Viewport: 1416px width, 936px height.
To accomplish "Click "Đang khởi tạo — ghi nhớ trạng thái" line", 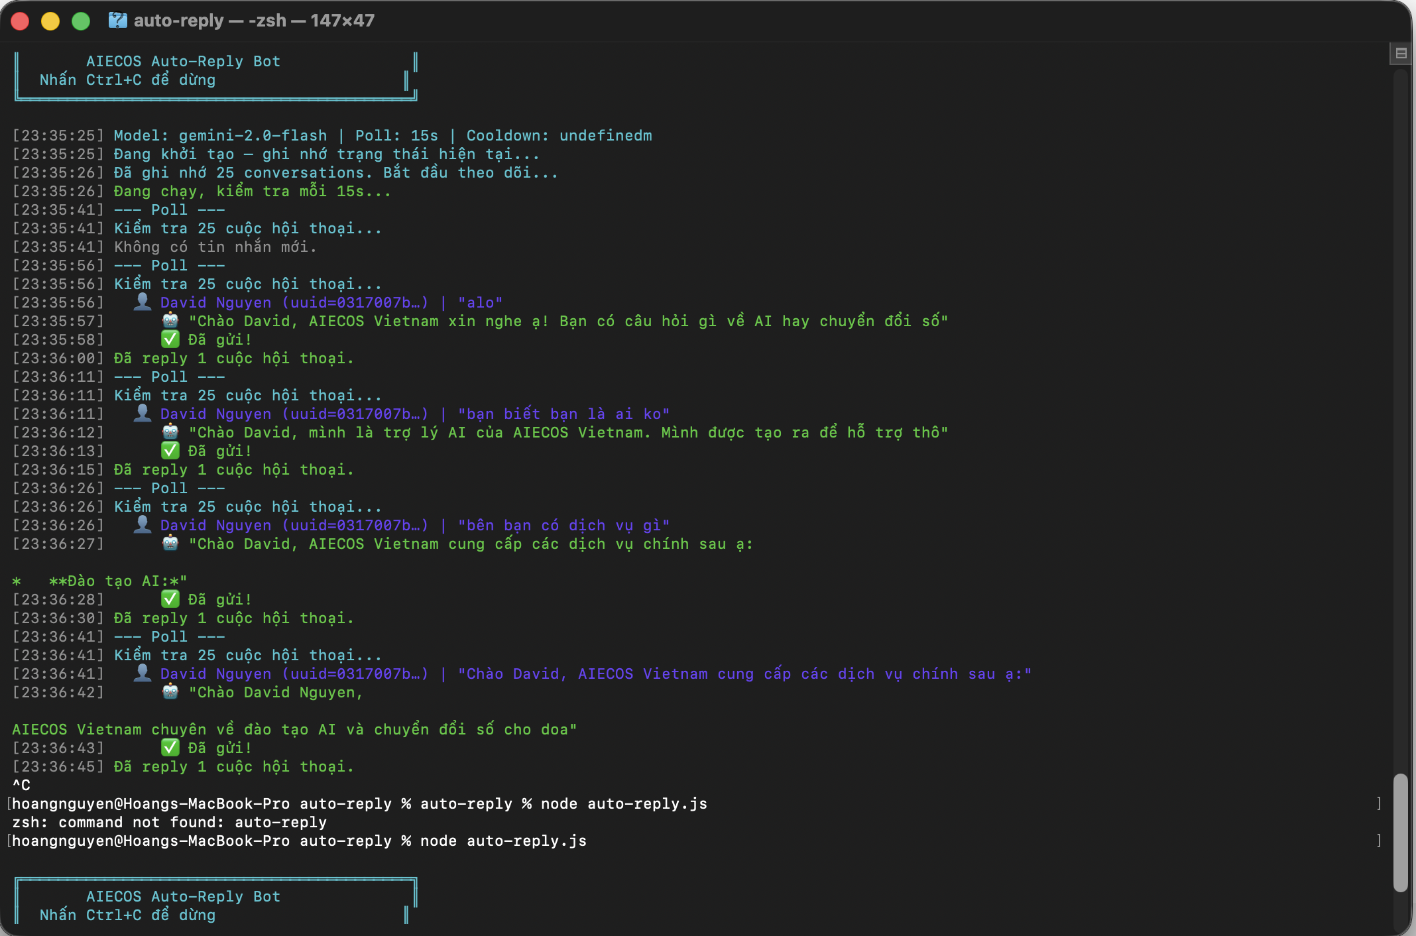I will [x=326, y=154].
